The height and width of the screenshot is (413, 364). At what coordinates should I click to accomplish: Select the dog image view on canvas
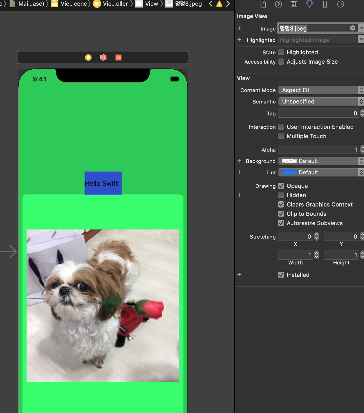click(103, 305)
